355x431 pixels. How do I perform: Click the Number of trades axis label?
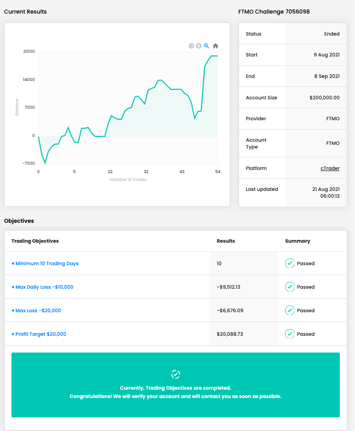[x=128, y=179]
